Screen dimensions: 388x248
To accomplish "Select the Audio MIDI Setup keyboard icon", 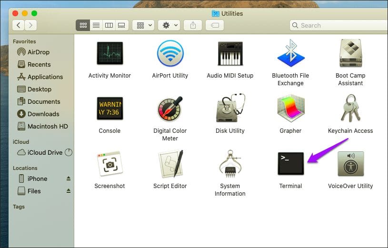I will coord(230,53).
